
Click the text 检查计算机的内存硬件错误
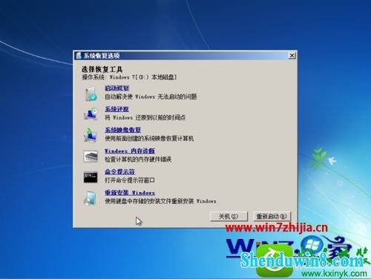[138, 159]
